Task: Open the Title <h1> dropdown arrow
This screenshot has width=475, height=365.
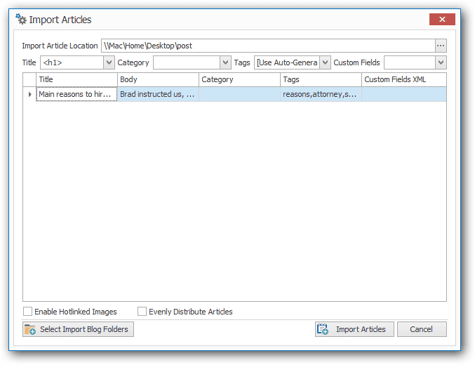Action: pyautogui.click(x=109, y=62)
